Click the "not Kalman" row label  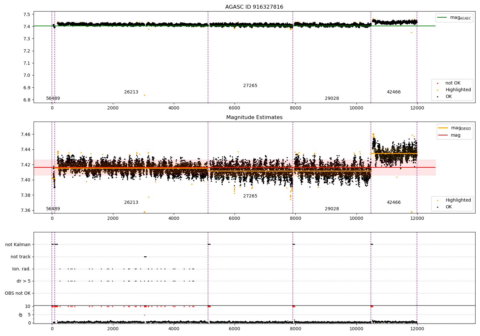18,245
